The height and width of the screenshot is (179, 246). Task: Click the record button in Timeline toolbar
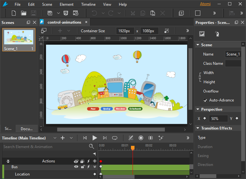[x=141, y=138]
